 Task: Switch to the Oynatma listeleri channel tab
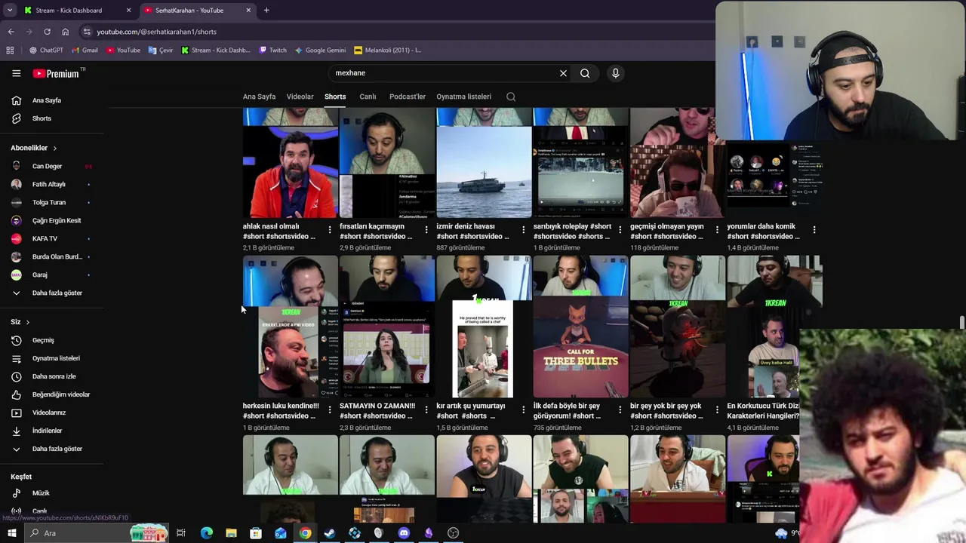pos(463,97)
